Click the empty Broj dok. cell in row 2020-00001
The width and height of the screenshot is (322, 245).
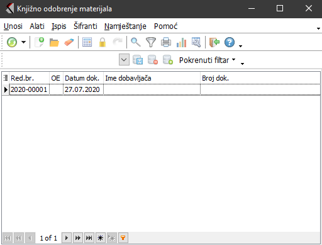pos(260,89)
